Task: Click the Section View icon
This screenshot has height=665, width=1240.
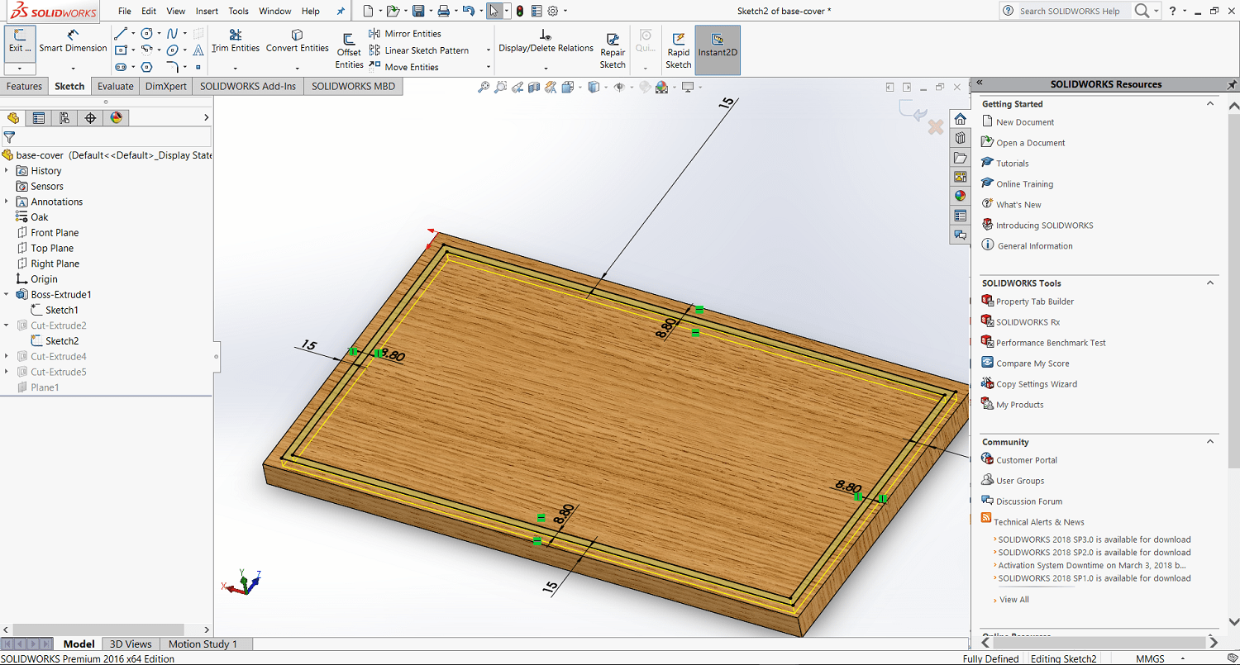Action: pos(534,87)
